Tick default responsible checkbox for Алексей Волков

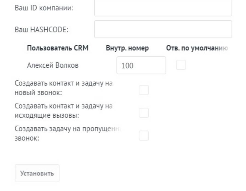point(181,65)
